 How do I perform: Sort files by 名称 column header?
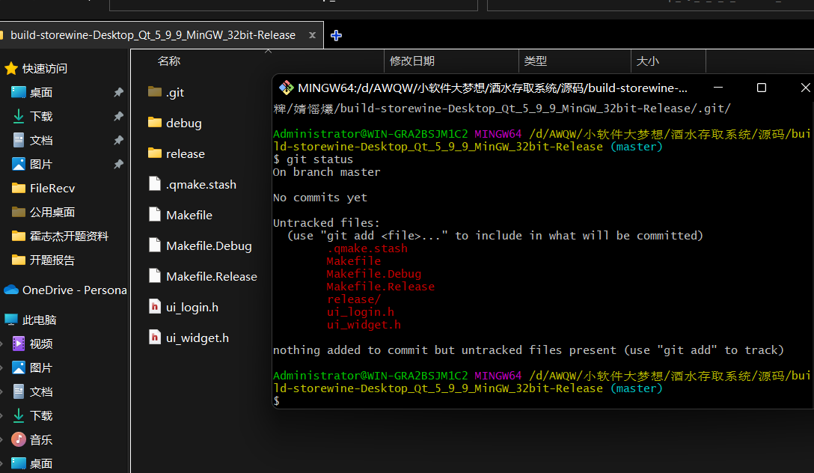(169, 61)
